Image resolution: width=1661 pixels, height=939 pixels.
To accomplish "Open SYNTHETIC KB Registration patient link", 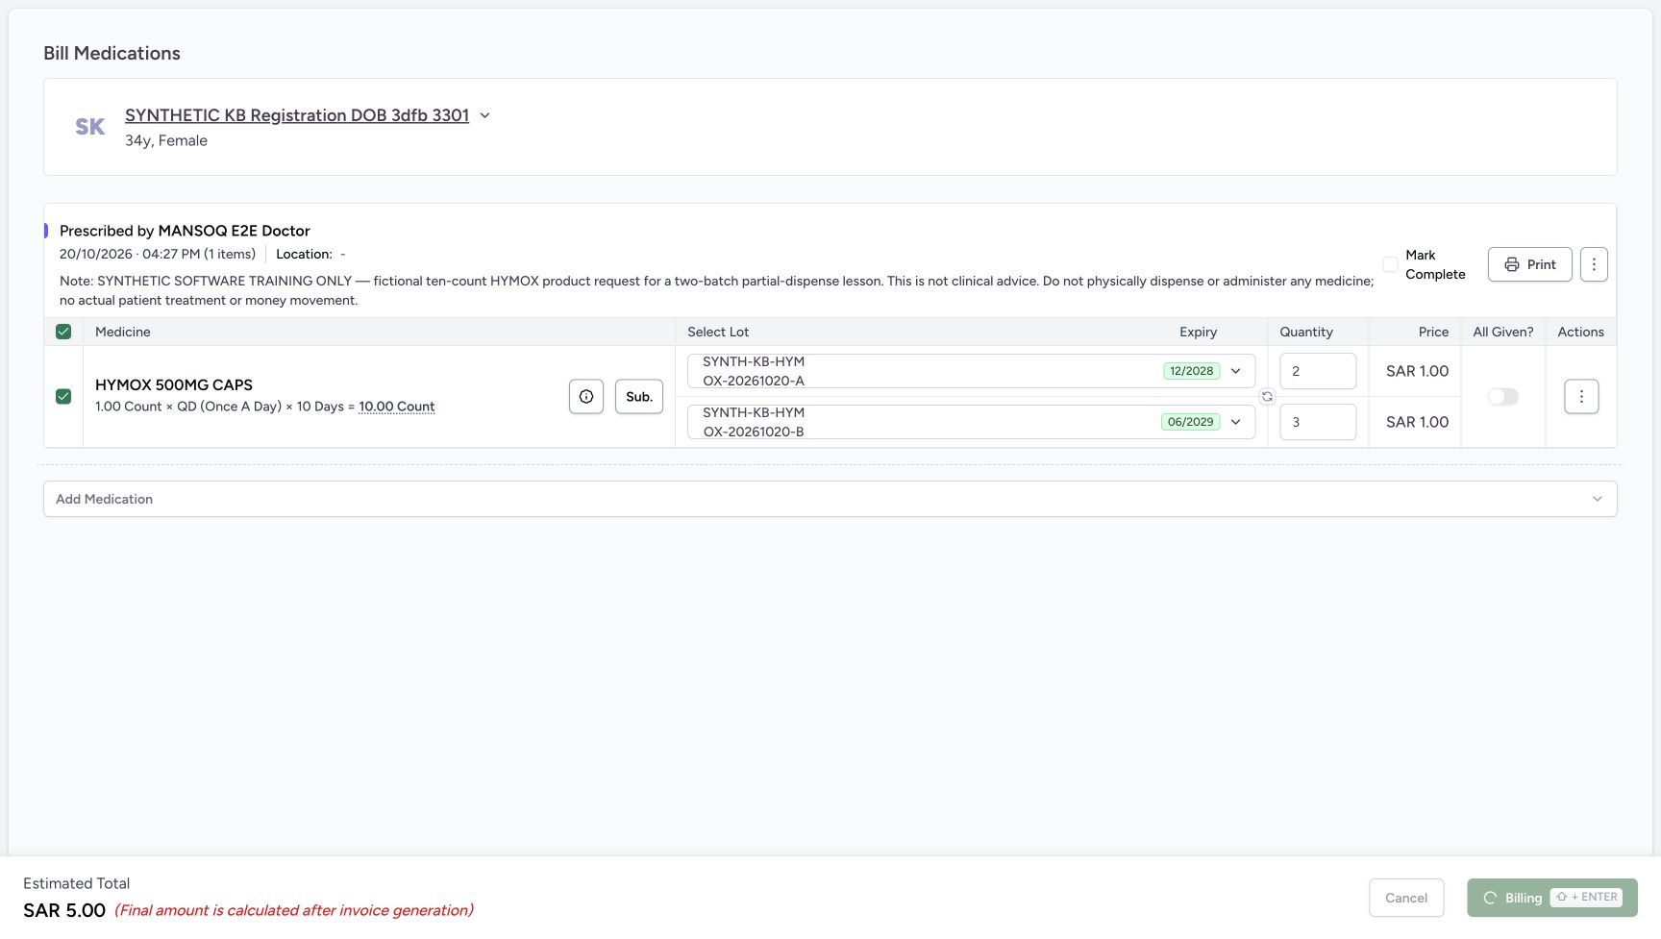I will point(297,115).
